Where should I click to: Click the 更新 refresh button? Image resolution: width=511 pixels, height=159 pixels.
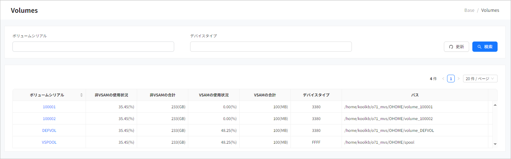point(456,47)
